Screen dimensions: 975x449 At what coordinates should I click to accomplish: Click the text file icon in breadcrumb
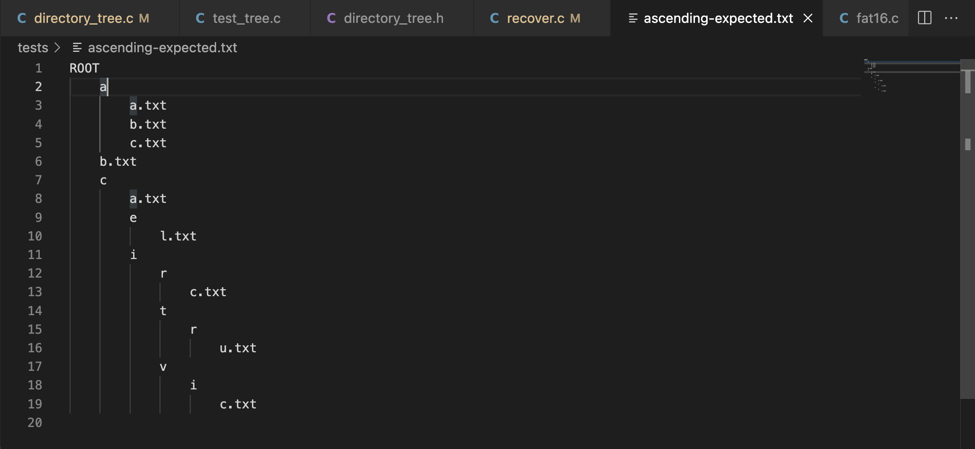point(77,47)
